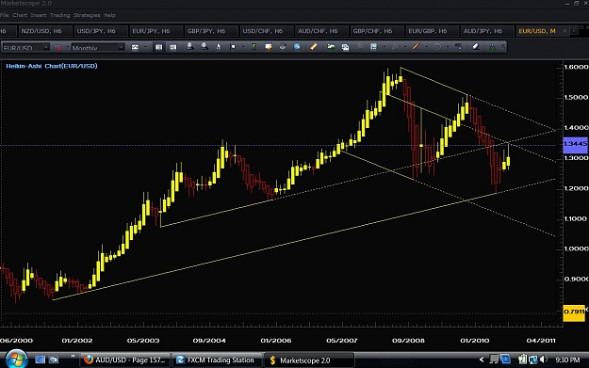
Task: Open the chart type icon beside Monthly
Action: pos(135,47)
